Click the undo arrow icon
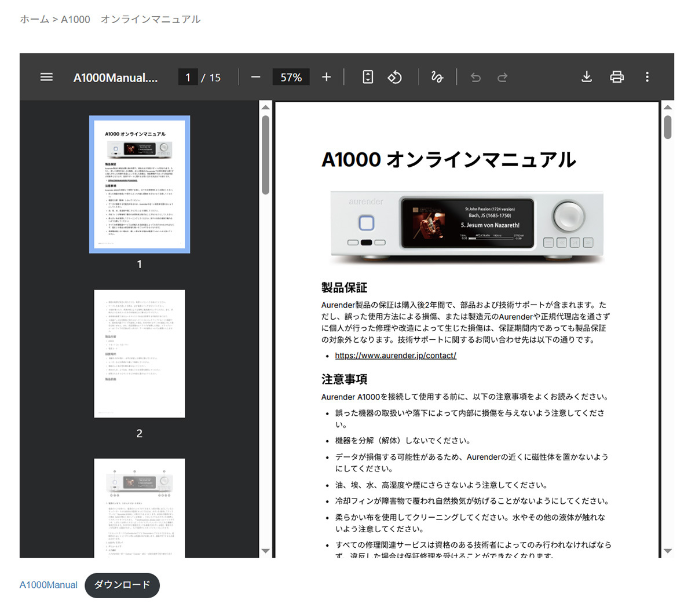Image resolution: width=695 pixels, height=615 pixels. (475, 77)
